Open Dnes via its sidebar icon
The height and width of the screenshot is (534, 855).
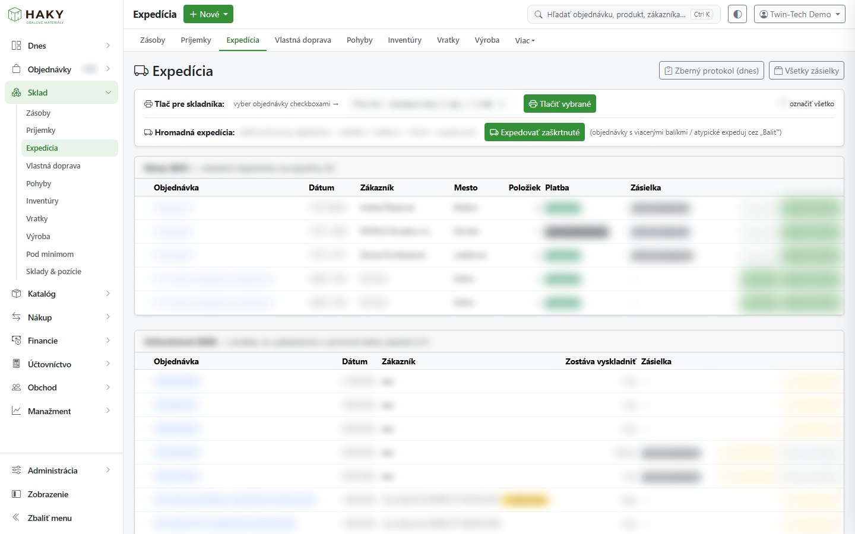pos(17,46)
